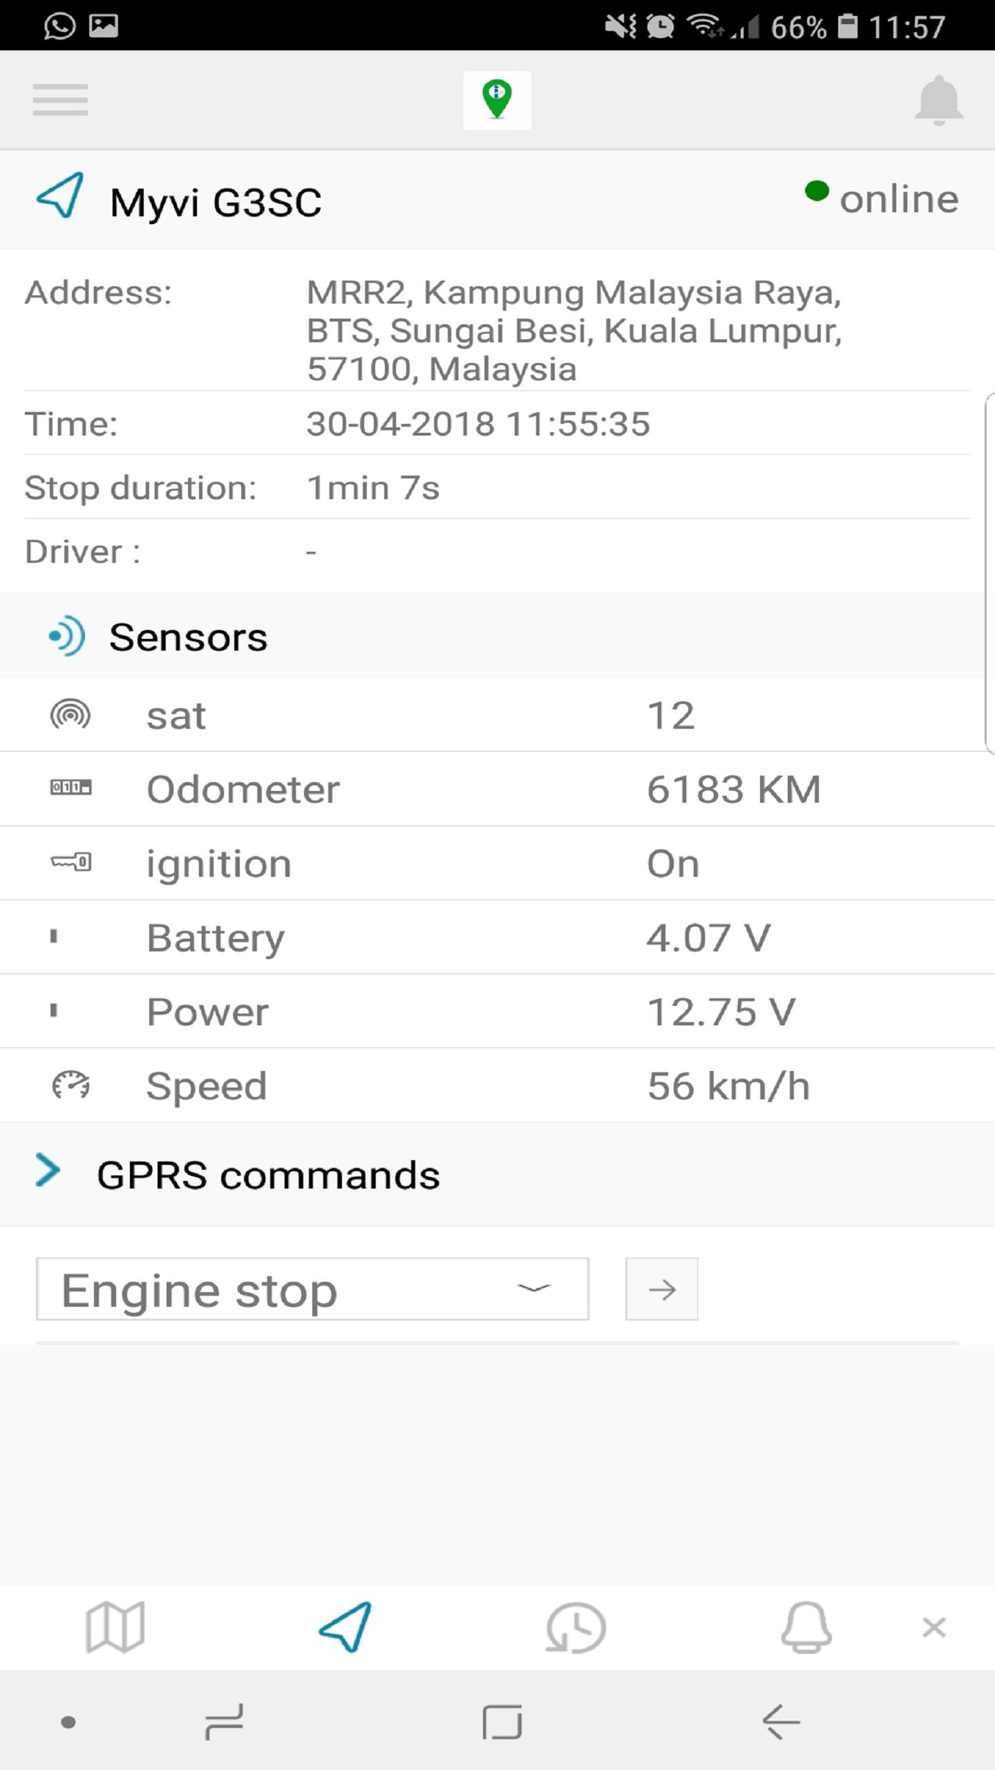This screenshot has width=995, height=1770.
Task: Open the history clock tab
Action: pyautogui.click(x=576, y=1627)
